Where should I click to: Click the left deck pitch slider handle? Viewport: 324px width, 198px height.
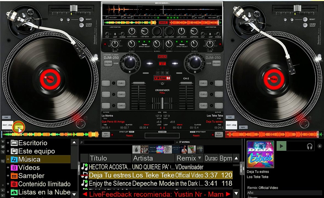pos(73,8)
